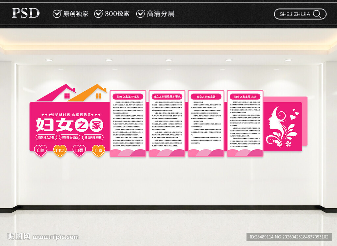The width and height of the screenshot is (337, 246).
Task: Click the checkmark icon beside 原创独家
Action: (x=57, y=13)
